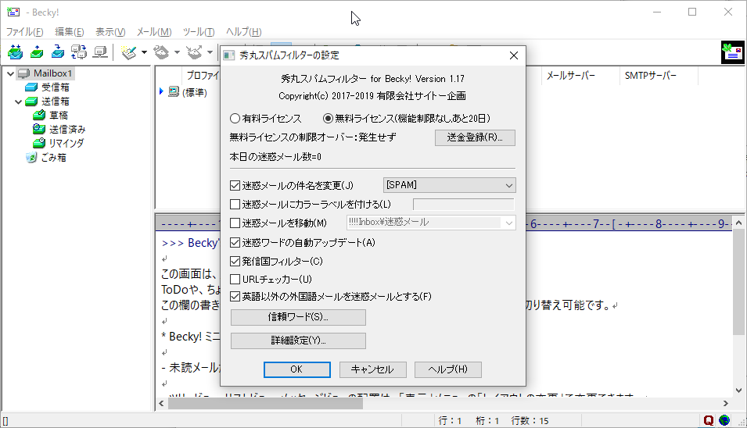Open the [SPAM] subject dropdown

point(449,185)
